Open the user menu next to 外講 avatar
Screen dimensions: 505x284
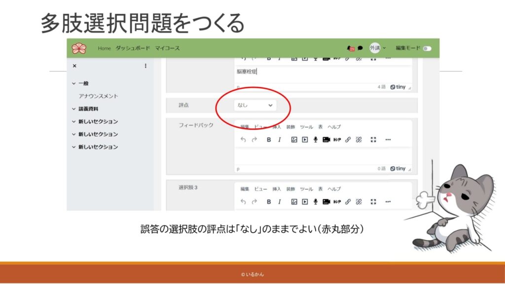384,48
